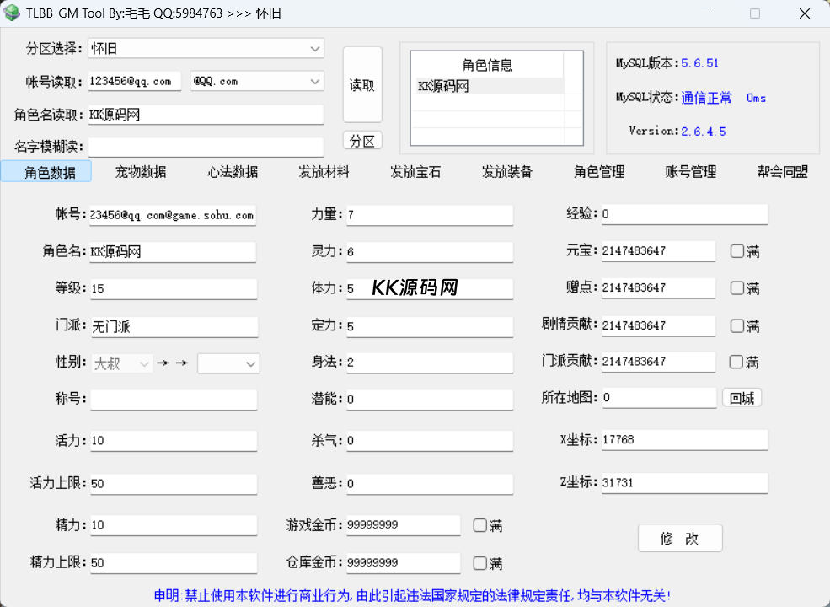Go to the 账号管理 tab

[x=691, y=172]
